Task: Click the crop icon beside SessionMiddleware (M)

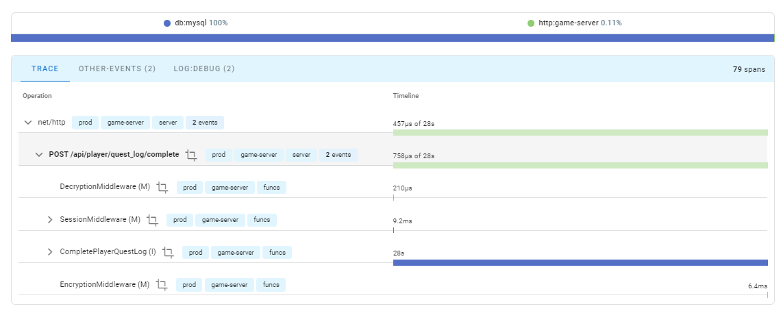Action: point(153,220)
